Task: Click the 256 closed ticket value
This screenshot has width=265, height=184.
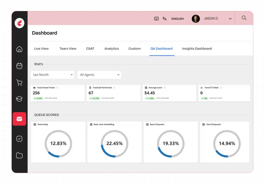Action: 36,93
